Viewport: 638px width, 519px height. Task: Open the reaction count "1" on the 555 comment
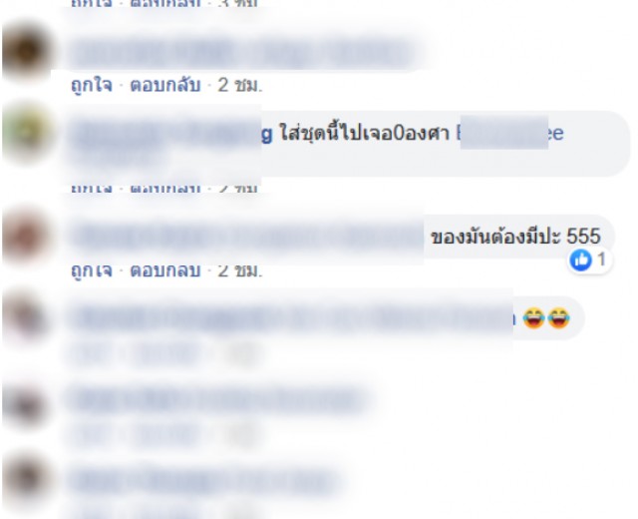pos(602,259)
